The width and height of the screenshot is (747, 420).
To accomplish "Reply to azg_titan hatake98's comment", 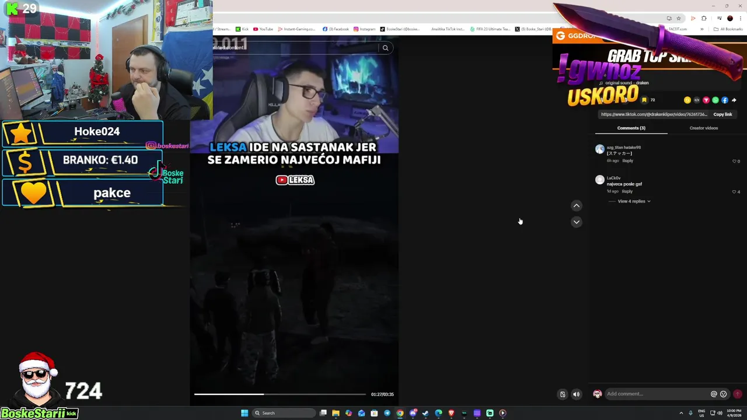I will 627,160.
